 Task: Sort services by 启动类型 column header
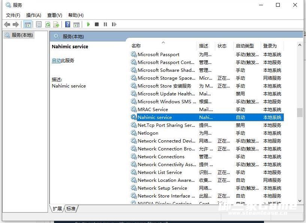244,46
